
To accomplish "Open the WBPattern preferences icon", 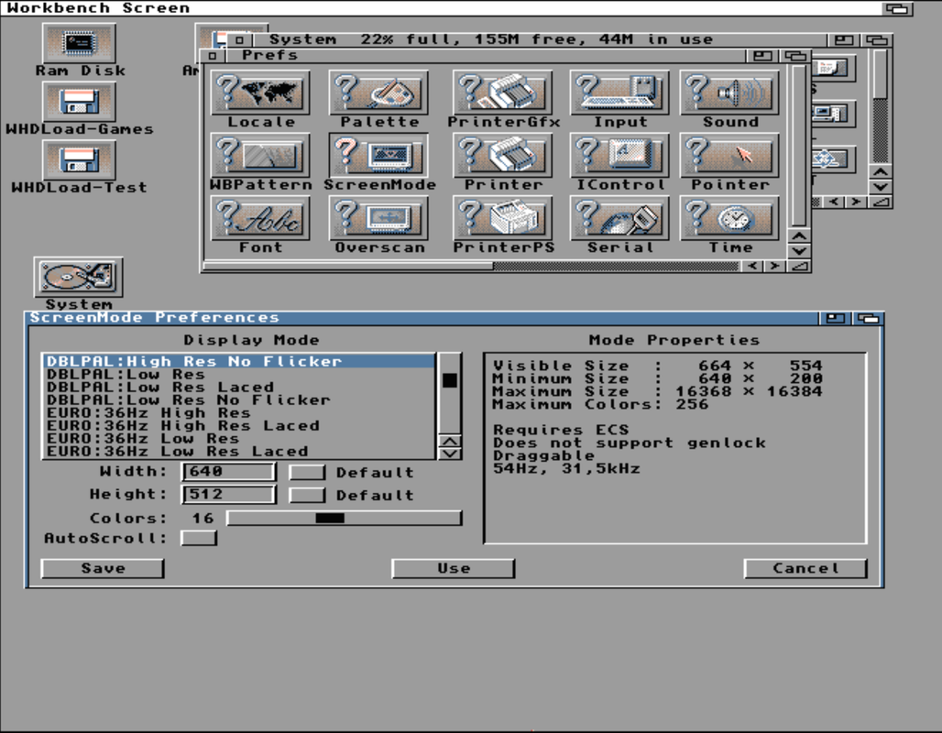I will coord(260,155).
